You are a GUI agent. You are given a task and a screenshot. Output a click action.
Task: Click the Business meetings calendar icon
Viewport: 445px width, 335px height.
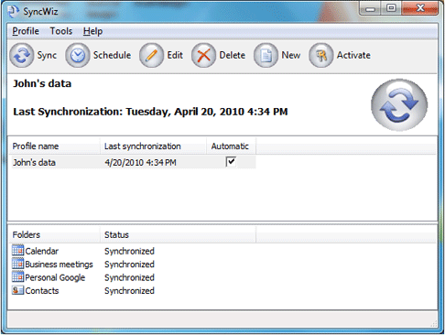click(17, 264)
